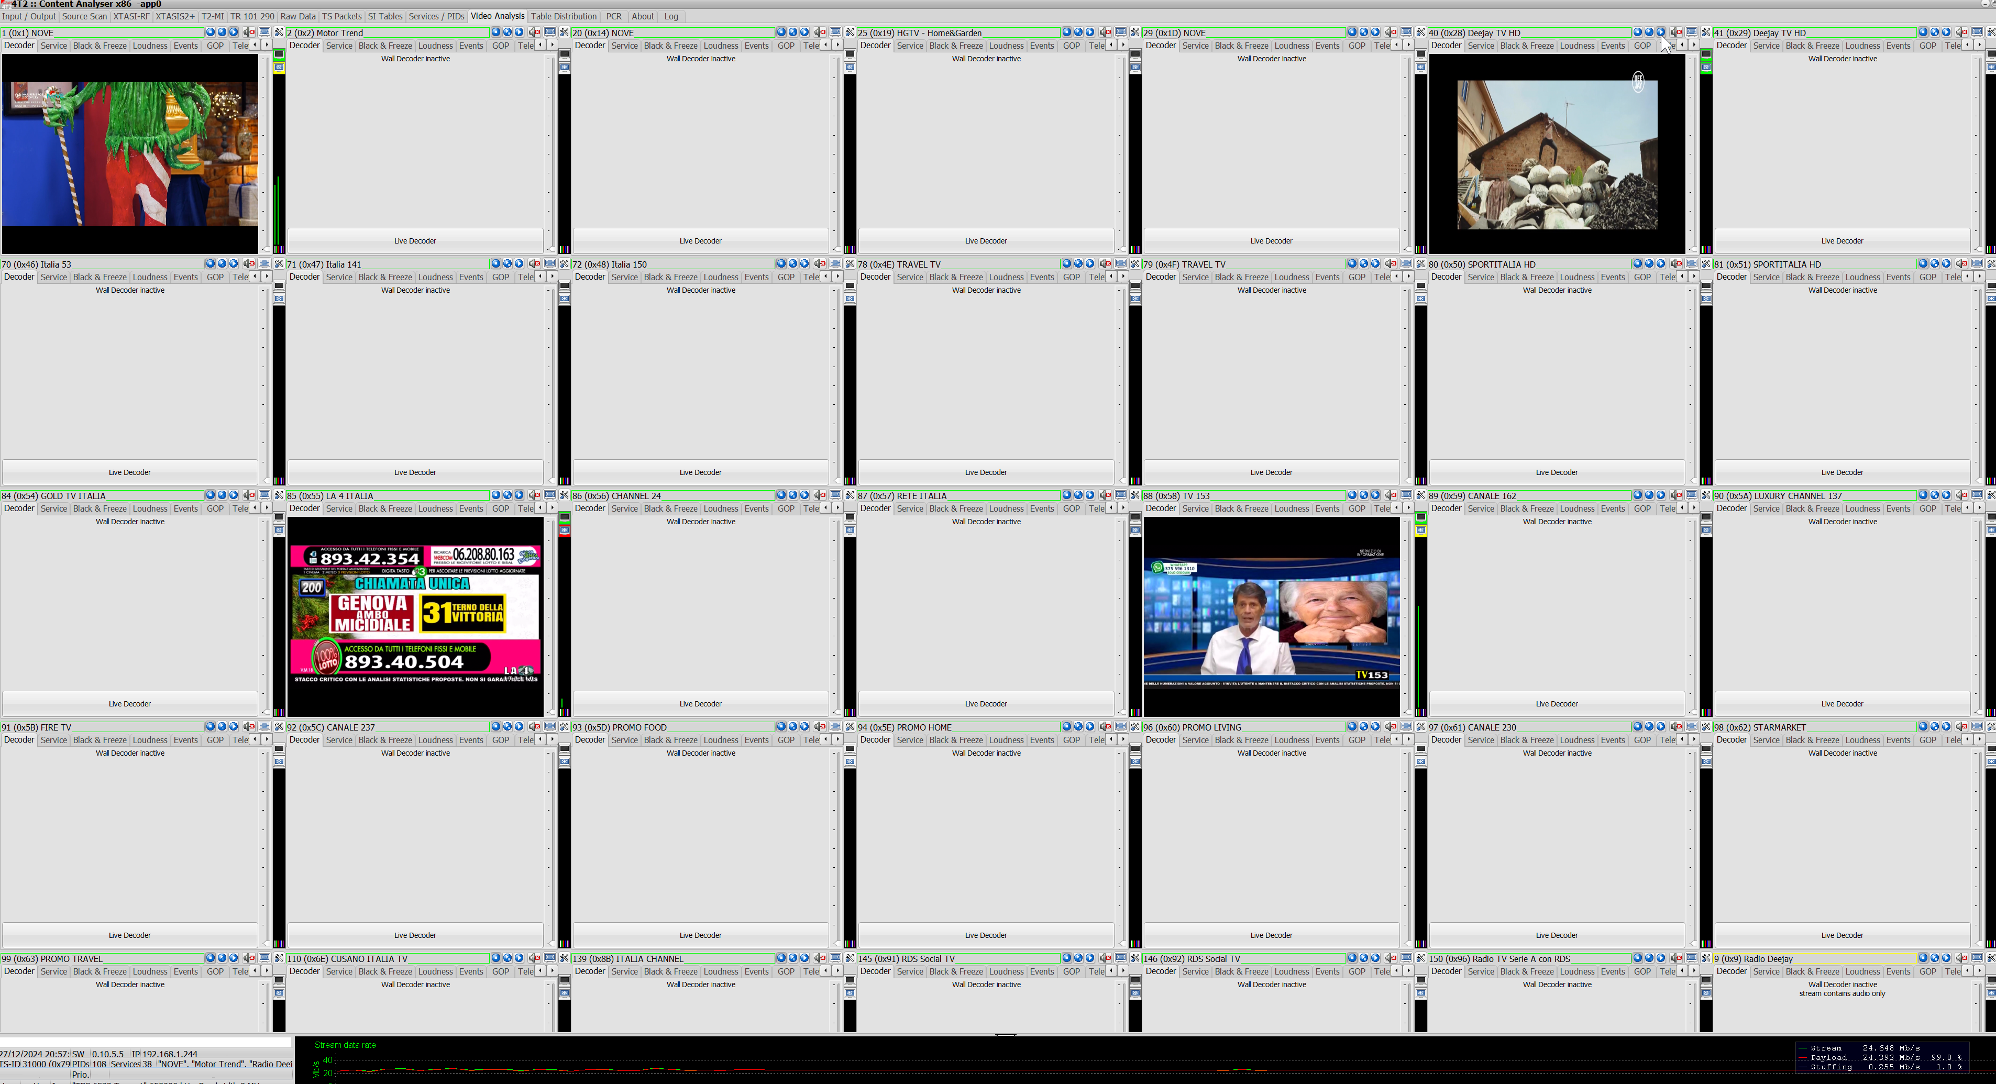Click the TV 153 video preview

(1271, 617)
